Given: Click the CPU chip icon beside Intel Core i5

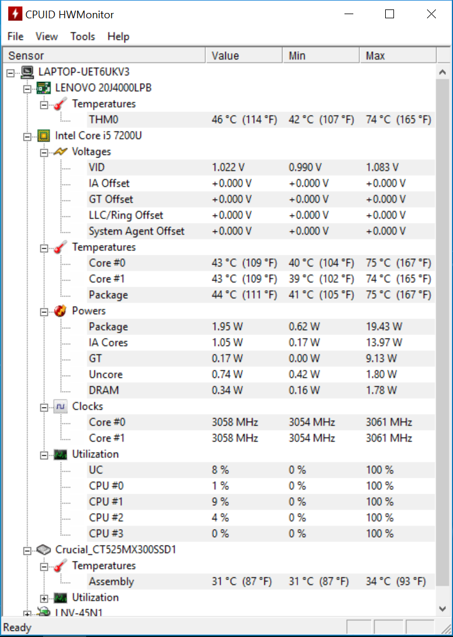Looking at the screenshot, I should [44, 136].
